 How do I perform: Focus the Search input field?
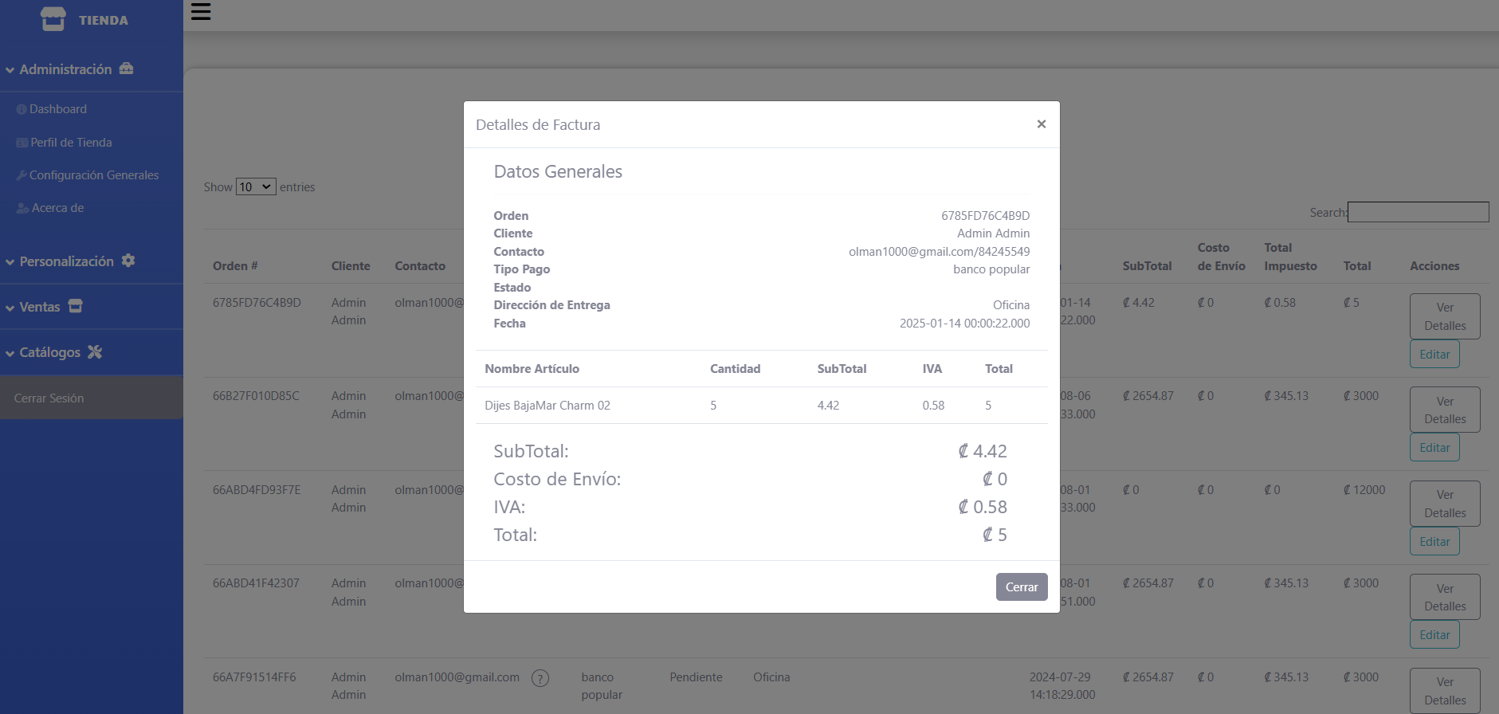point(1418,212)
